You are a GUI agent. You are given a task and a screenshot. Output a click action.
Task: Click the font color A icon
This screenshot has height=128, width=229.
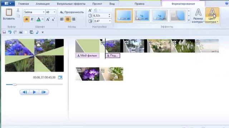pyautogui.click(x=38, y=19)
